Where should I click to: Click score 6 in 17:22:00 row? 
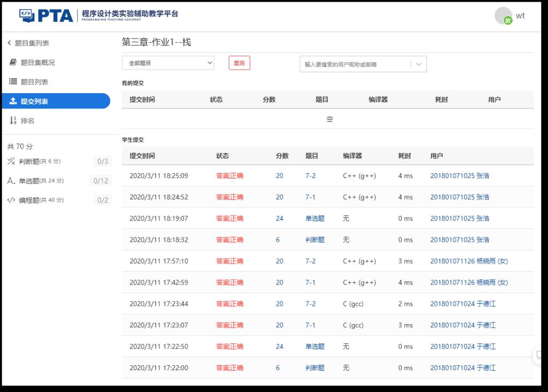278,368
